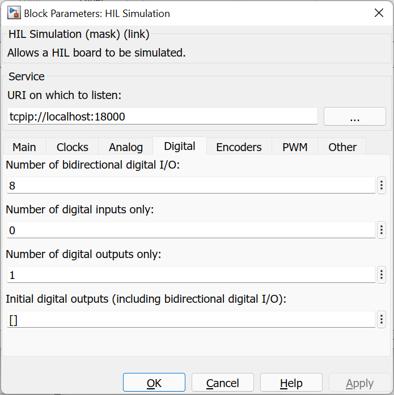
Task: Select the Analog tab
Action: click(126, 147)
